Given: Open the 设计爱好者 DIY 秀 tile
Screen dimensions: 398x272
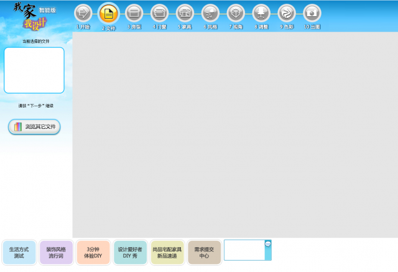Looking at the screenshot, I should pyautogui.click(x=130, y=253).
